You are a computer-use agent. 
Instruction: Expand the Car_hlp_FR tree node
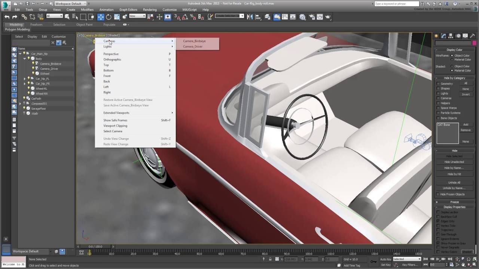25,84
